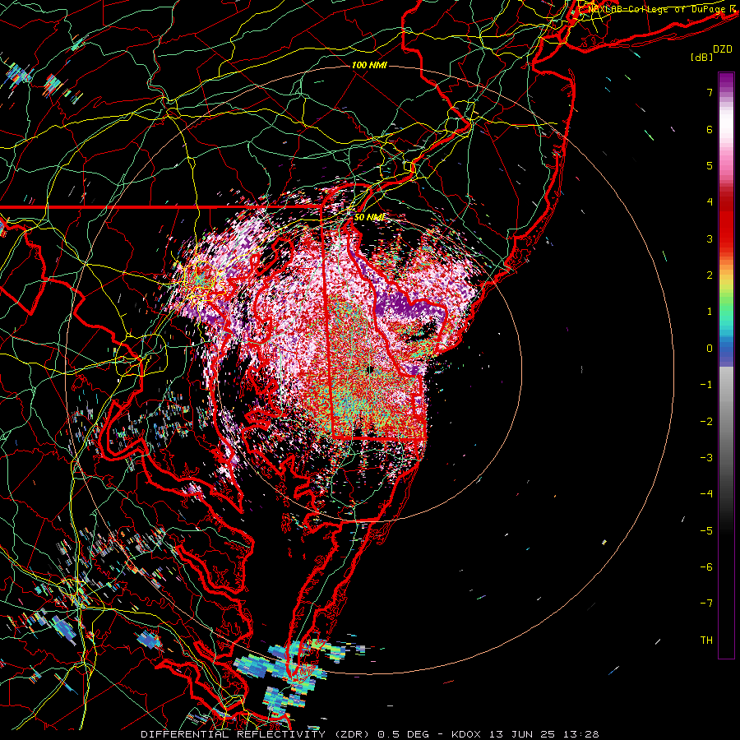Click the '[dB]' units label
The height and width of the screenshot is (740, 740).
click(701, 57)
